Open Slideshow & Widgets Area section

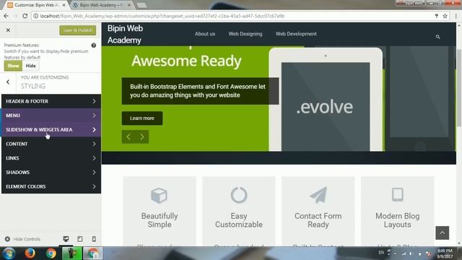(51, 129)
